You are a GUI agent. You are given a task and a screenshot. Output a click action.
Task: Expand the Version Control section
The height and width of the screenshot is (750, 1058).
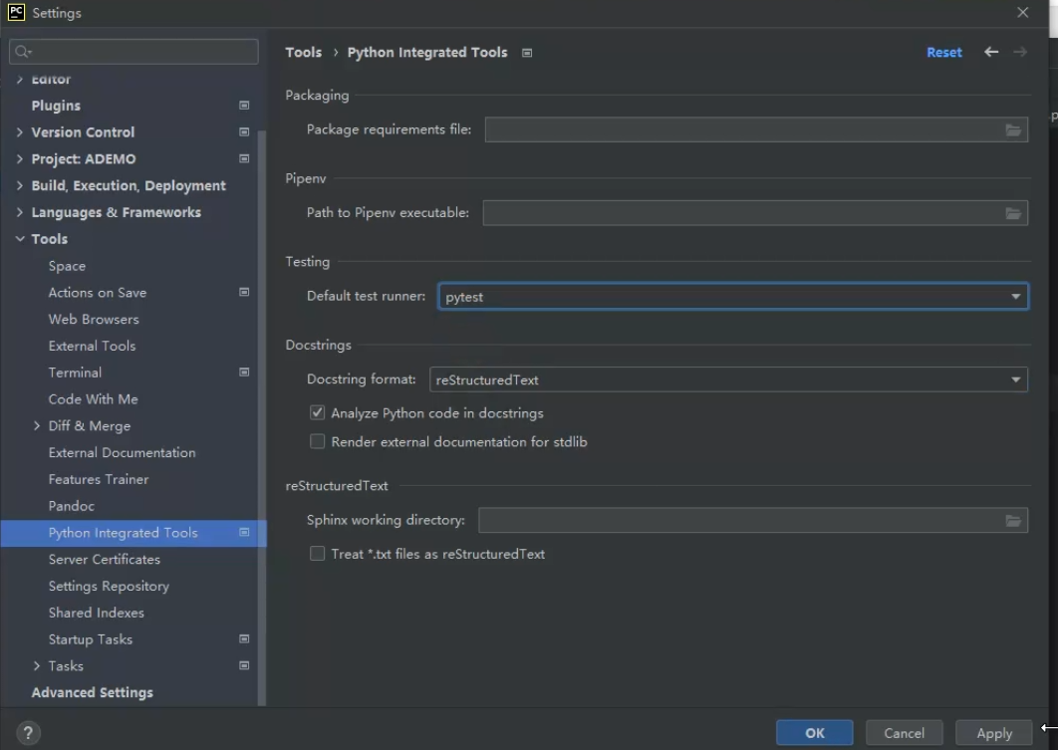(x=20, y=132)
